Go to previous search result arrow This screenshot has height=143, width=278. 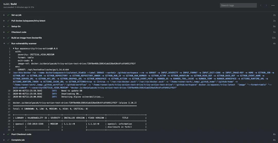coord(260,5)
